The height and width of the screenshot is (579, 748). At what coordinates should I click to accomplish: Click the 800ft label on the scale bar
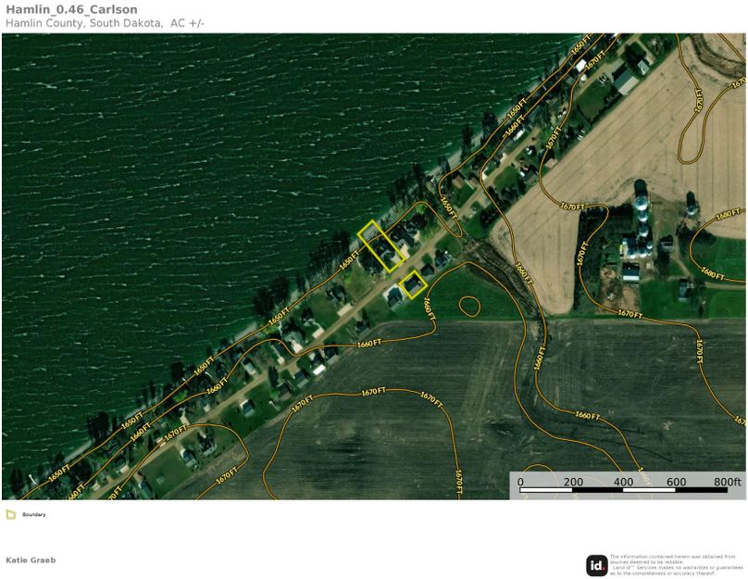tap(727, 482)
